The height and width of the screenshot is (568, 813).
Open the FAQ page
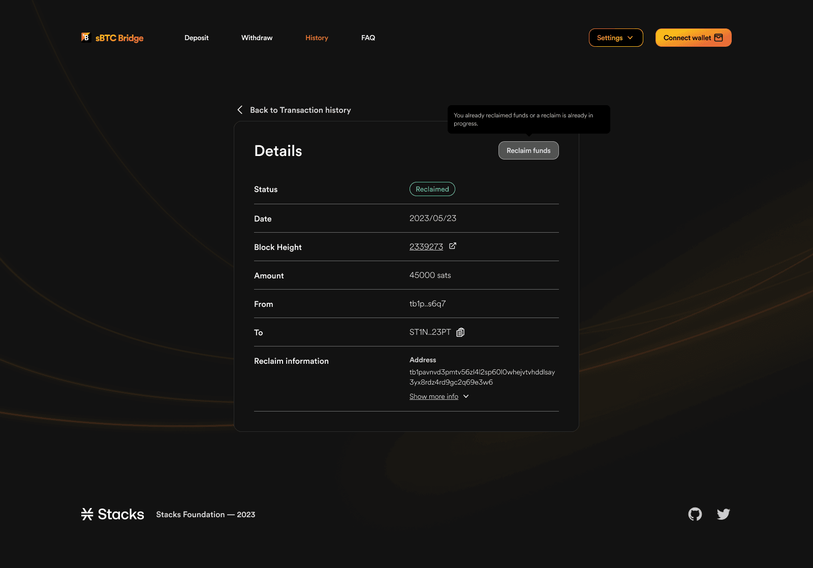click(368, 38)
